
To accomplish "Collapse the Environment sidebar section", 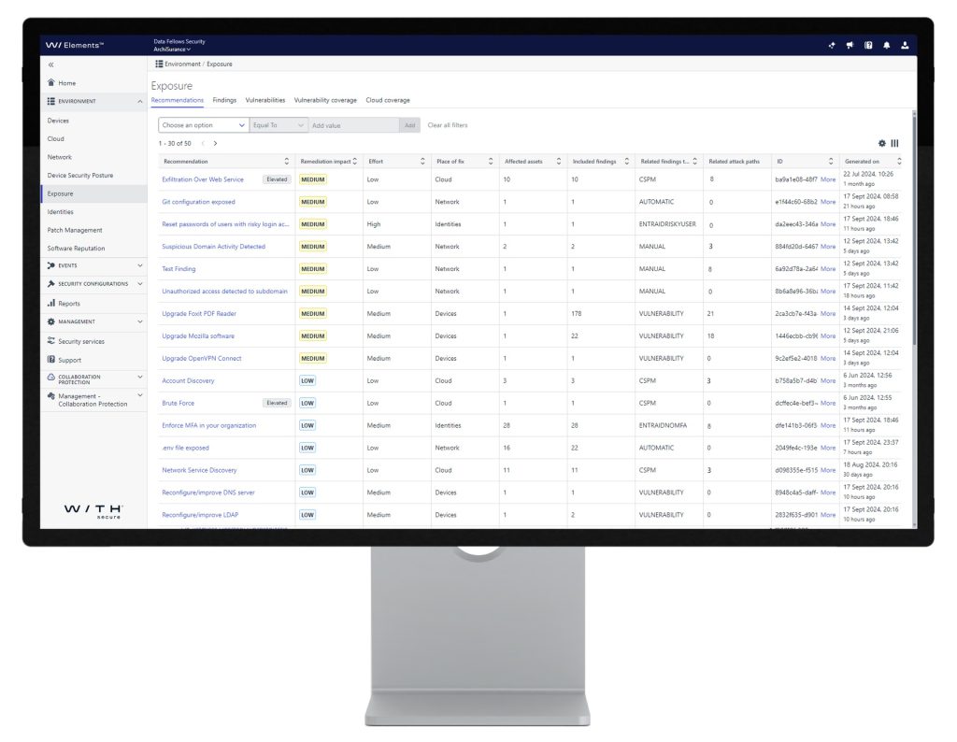I will pos(140,101).
